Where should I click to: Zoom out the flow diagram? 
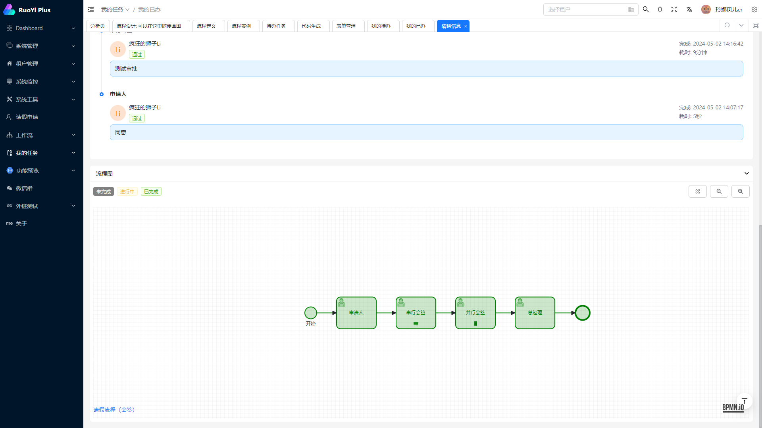[719, 191]
